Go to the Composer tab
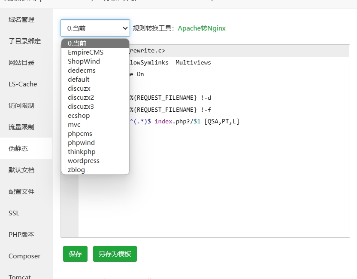The image size is (357, 279). [26, 256]
